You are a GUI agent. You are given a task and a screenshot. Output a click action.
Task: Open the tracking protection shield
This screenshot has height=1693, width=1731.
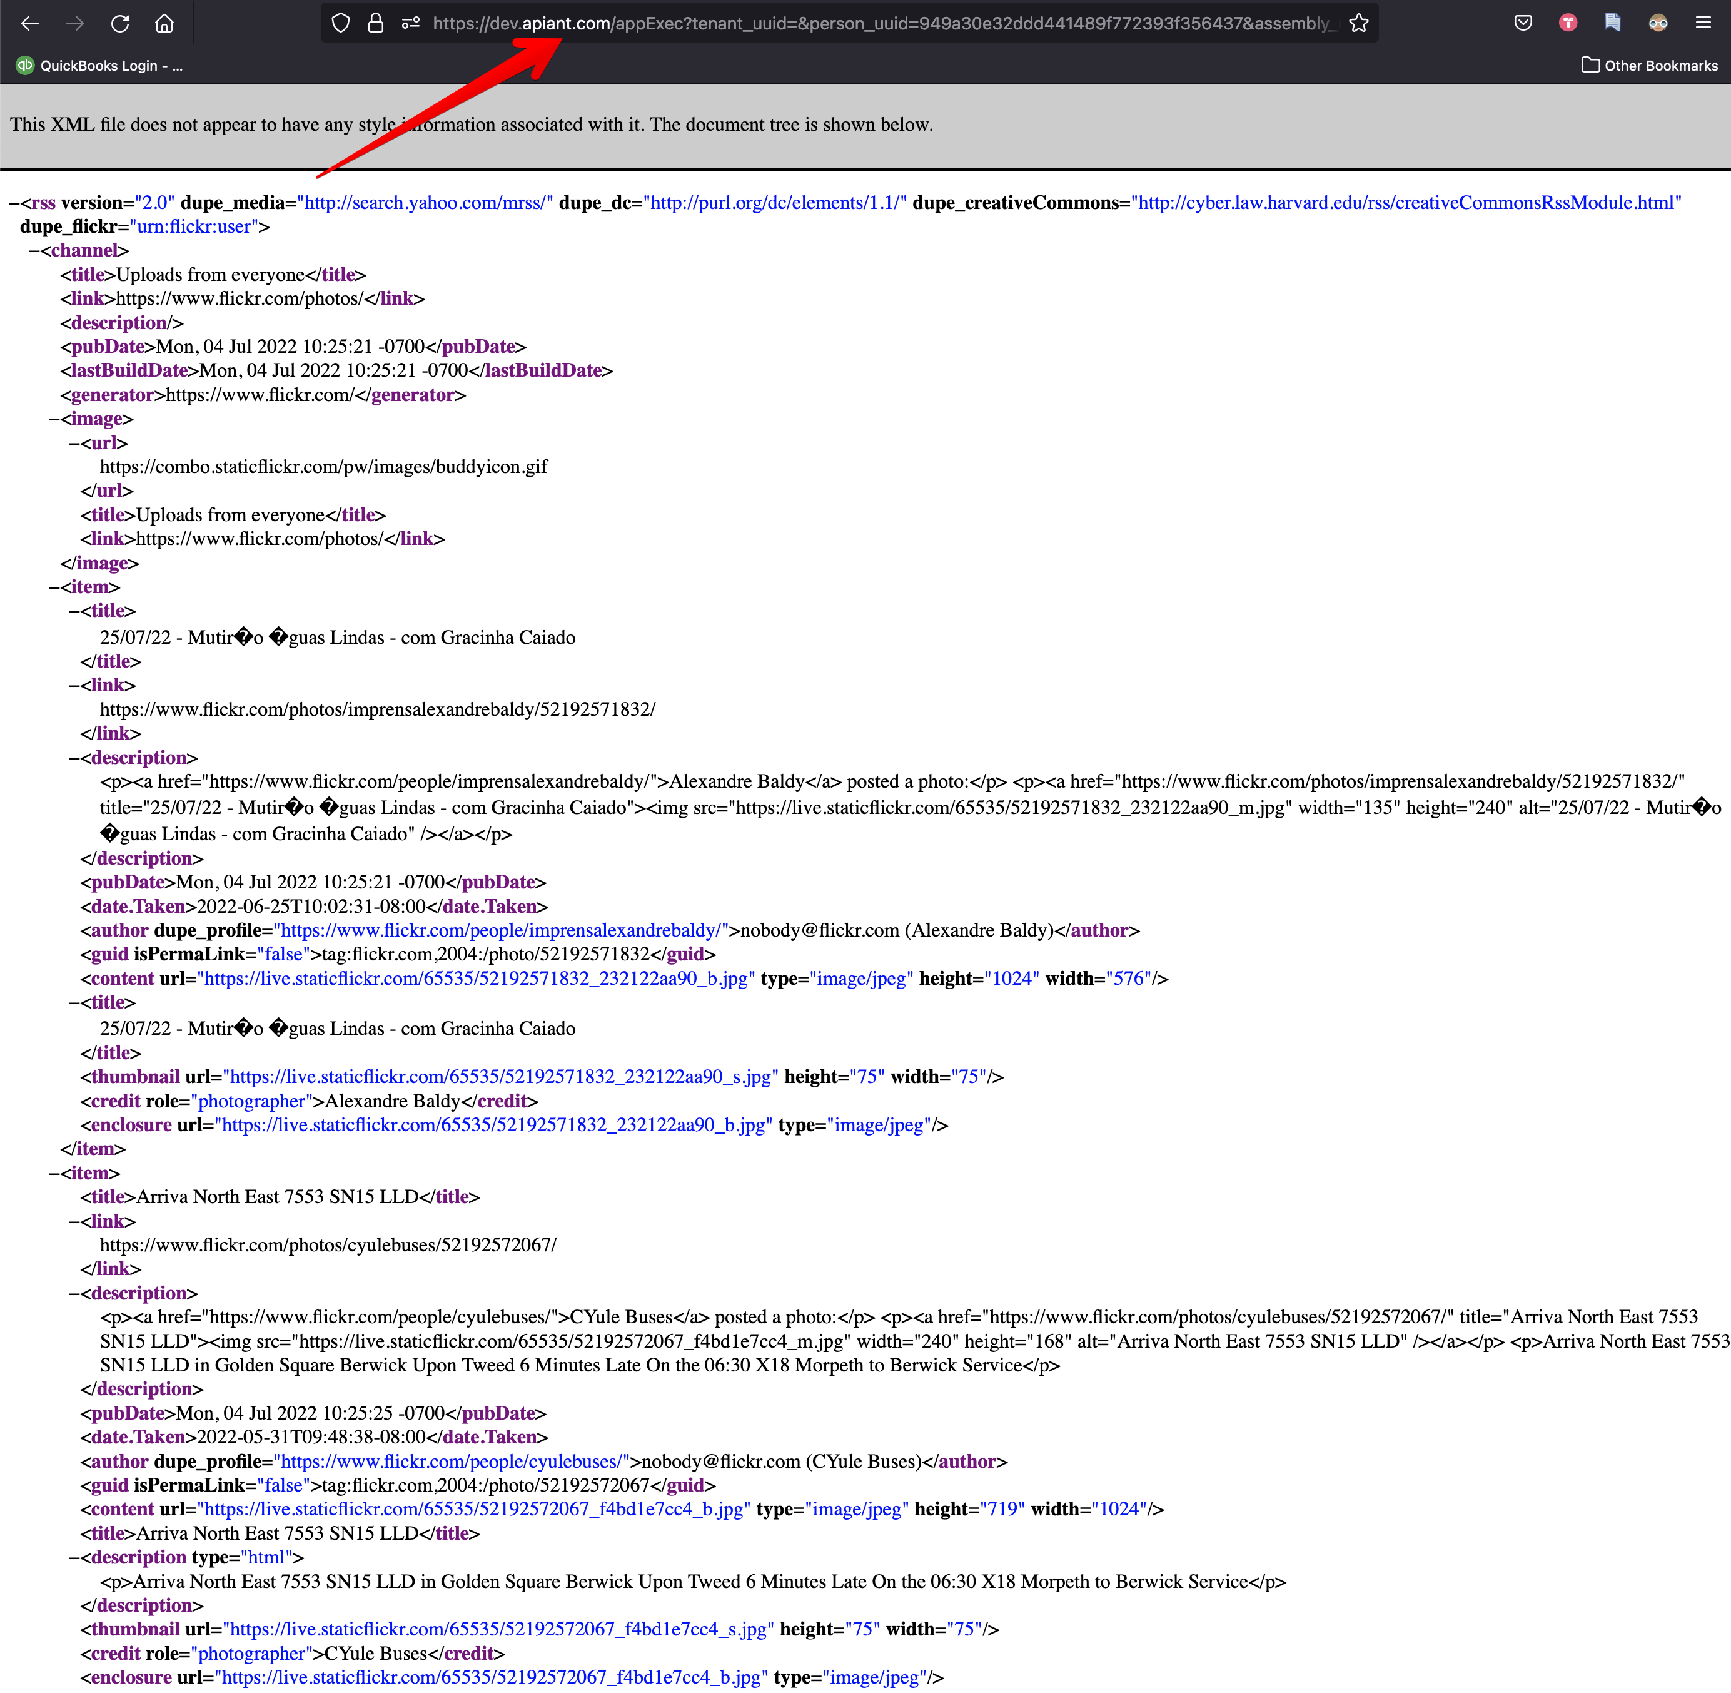coord(340,23)
